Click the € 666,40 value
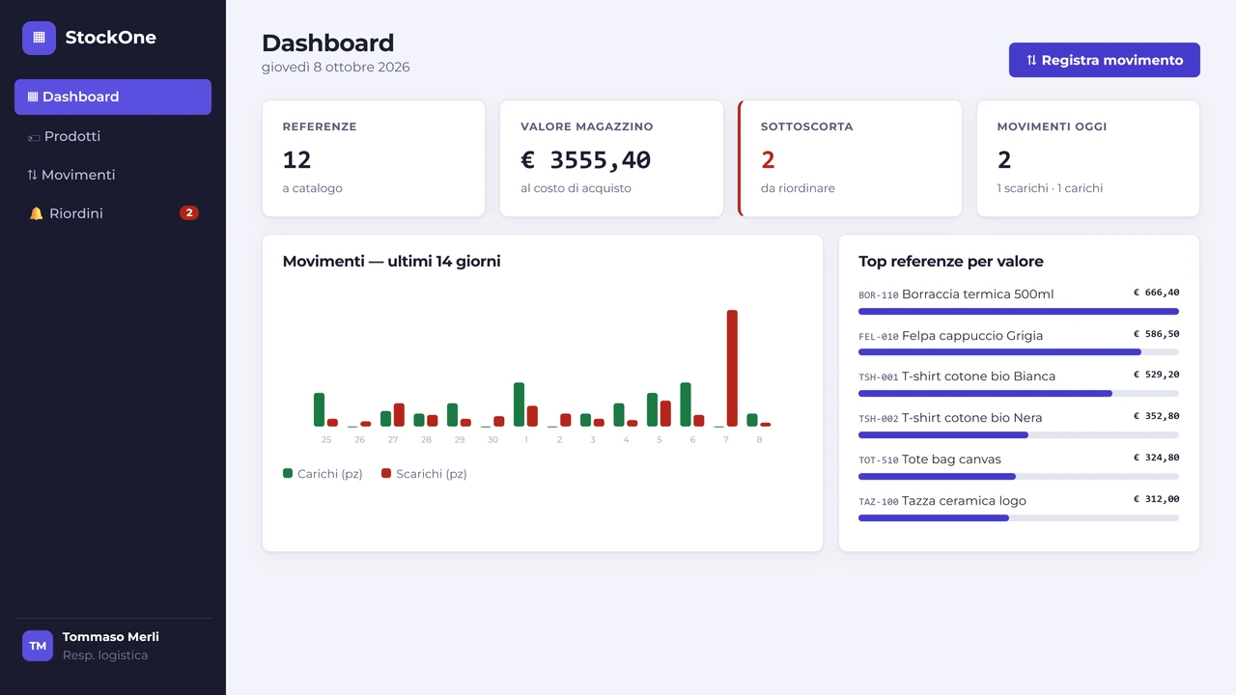The width and height of the screenshot is (1236, 695). point(1156,292)
